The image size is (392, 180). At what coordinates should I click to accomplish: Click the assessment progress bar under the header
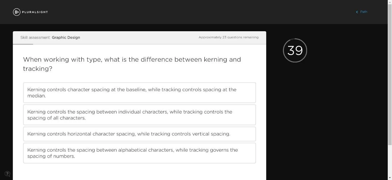pos(139,44)
